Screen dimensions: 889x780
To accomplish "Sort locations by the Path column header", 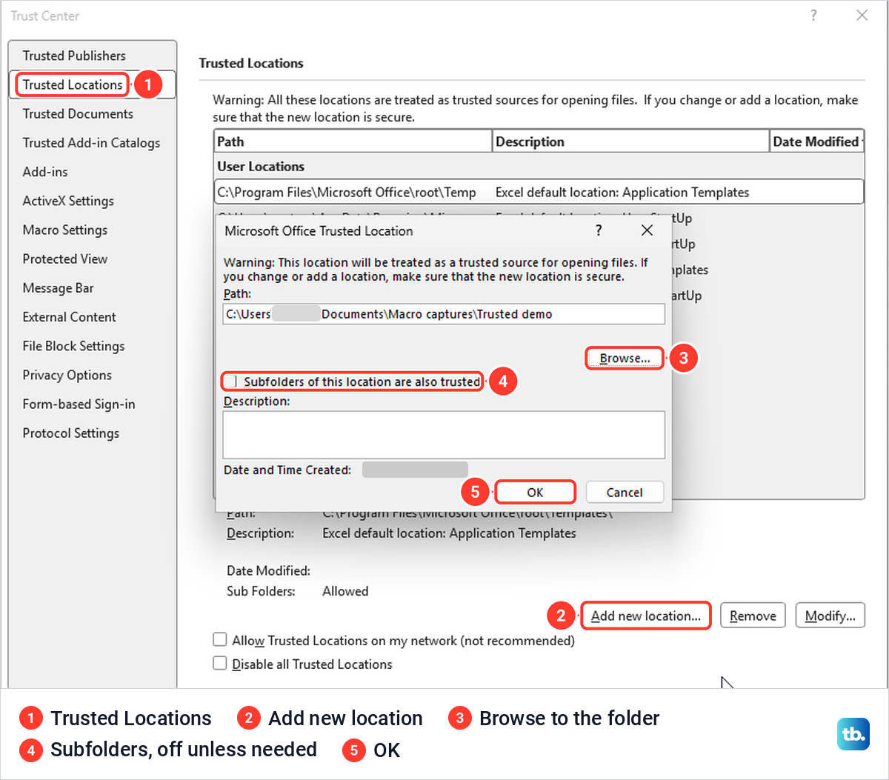I will (353, 141).
